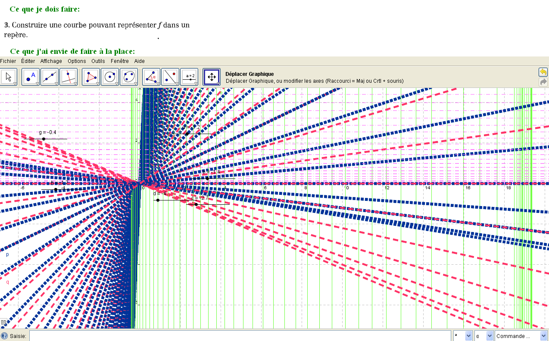Select the Reflect about line tool

[170, 77]
